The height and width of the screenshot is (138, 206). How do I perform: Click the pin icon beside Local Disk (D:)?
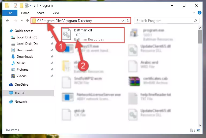pos(52,44)
